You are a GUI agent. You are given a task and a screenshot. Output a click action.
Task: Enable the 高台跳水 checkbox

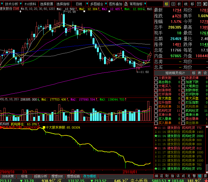(x=156, y=82)
